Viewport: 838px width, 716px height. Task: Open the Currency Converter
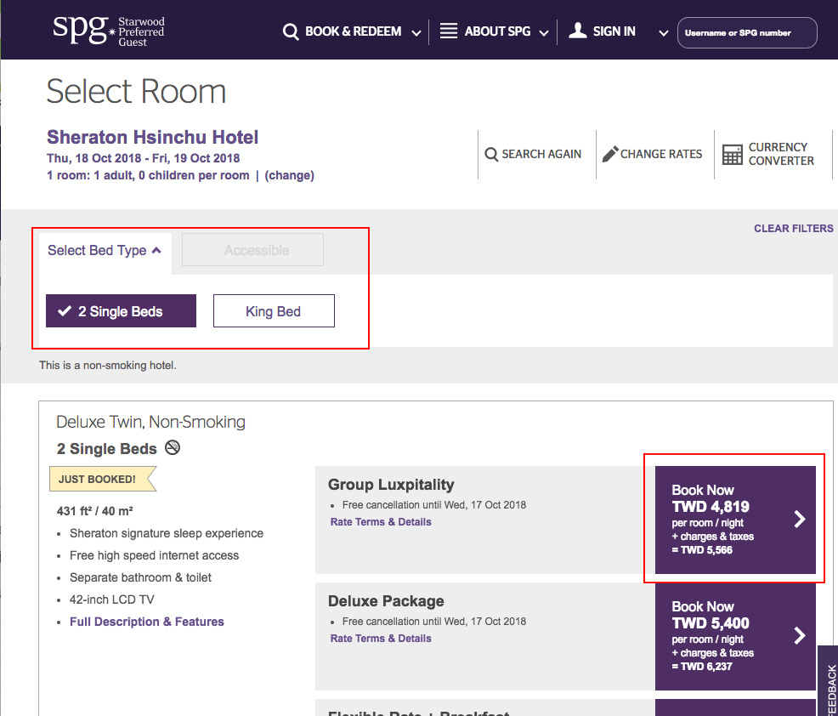(768, 154)
